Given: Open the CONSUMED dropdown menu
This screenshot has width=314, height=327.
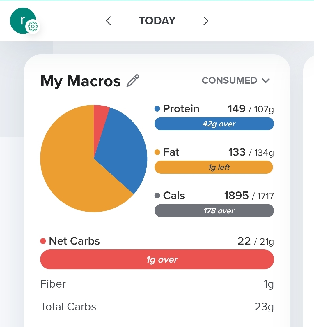Looking at the screenshot, I should [x=236, y=80].
